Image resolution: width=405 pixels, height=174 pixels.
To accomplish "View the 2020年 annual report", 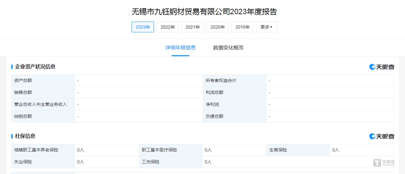I will point(218,27).
